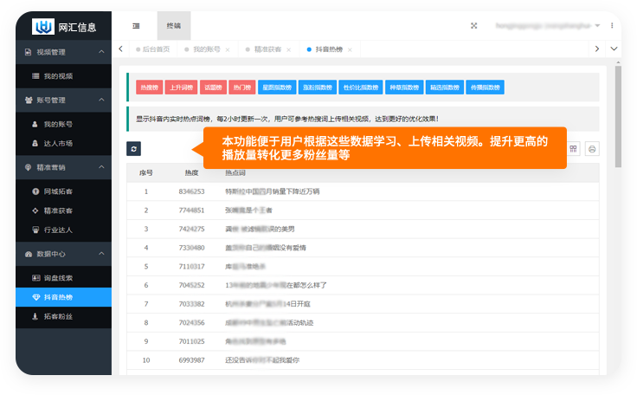Screen dimensions: 637x395
Task: Click the blue 传播指数榜 button
Action: (x=486, y=87)
